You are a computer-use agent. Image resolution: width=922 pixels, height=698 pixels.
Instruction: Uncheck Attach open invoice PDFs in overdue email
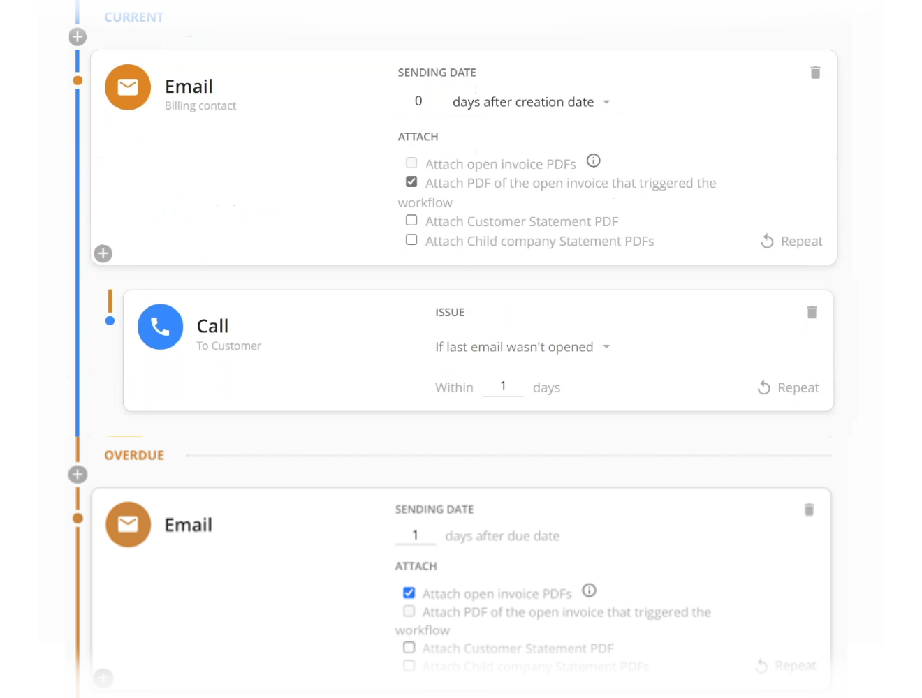pyautogui.click(x=409, y=593)
